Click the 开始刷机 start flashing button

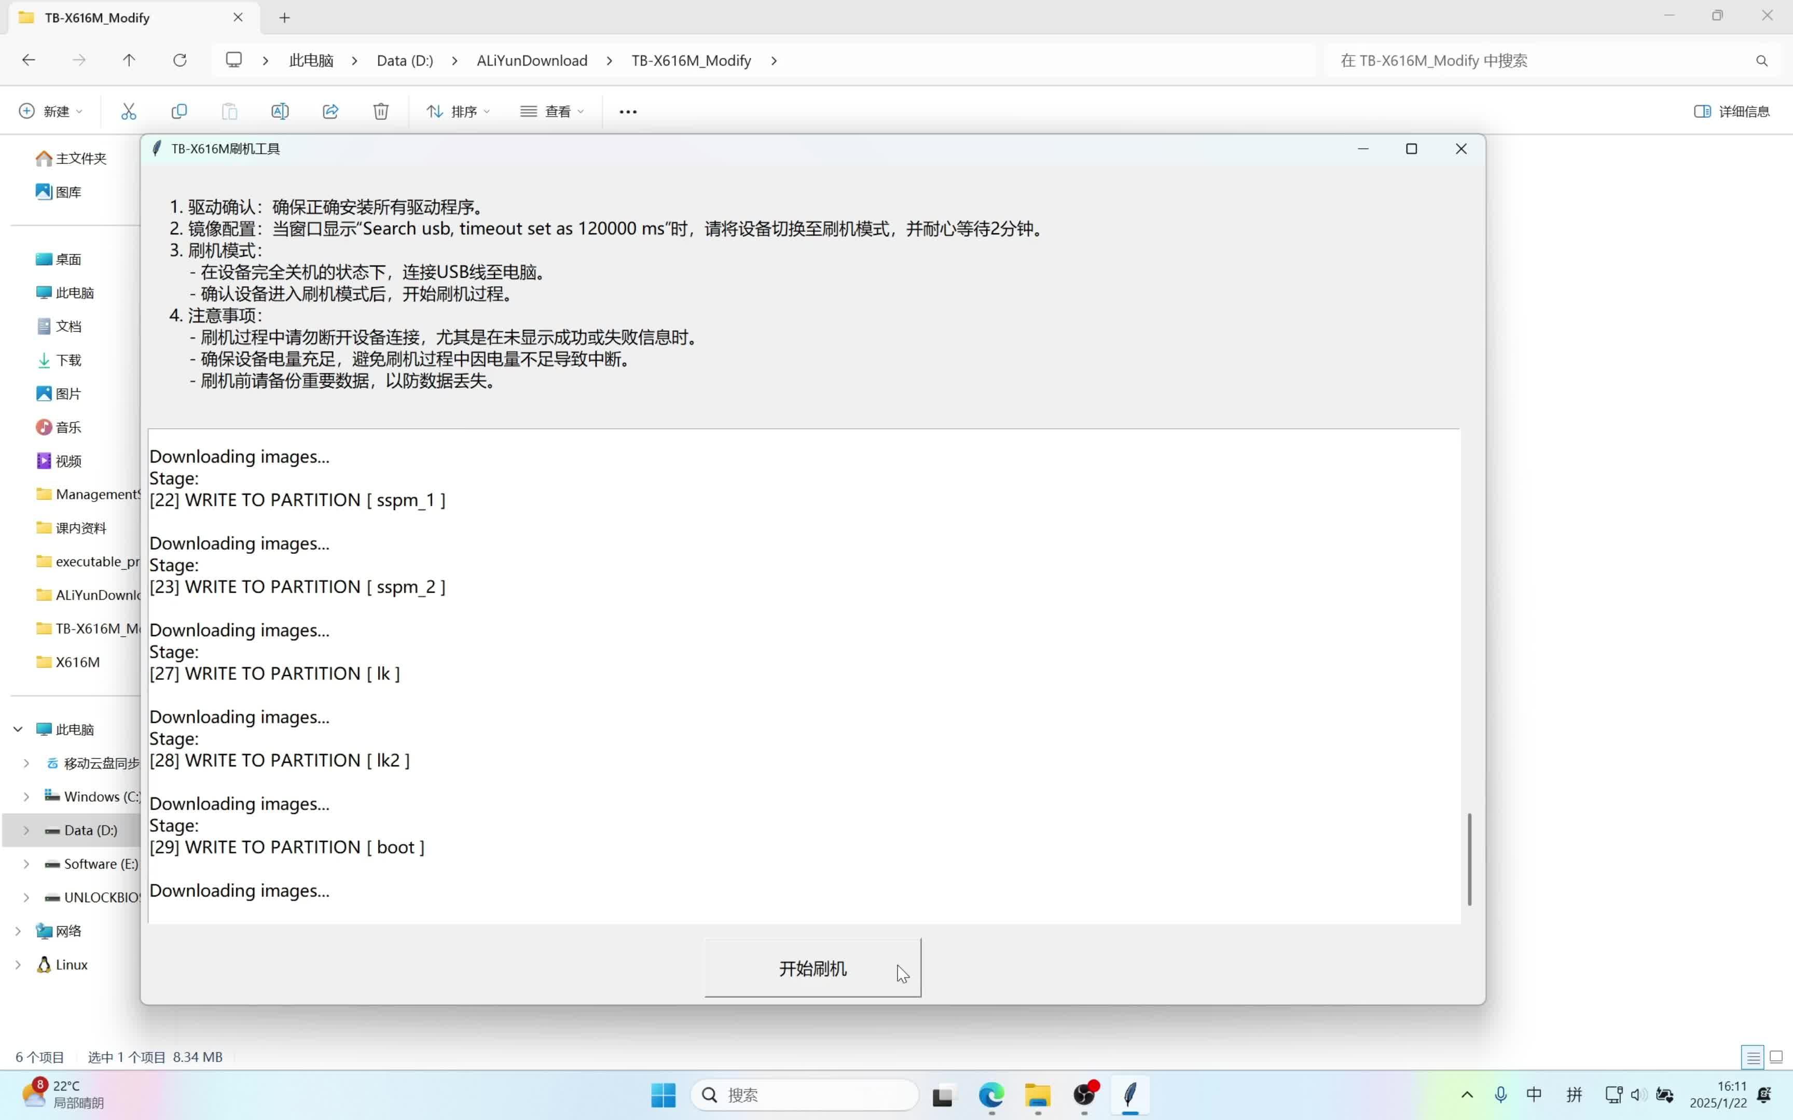click(x=812, y=968)
